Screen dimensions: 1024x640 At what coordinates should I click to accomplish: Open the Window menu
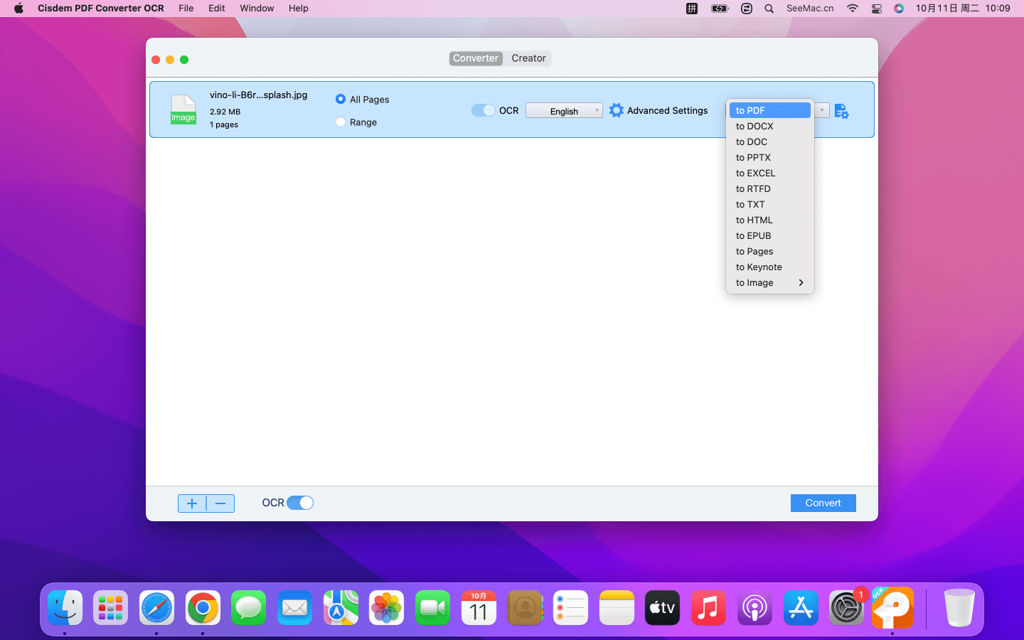point(257,9)
